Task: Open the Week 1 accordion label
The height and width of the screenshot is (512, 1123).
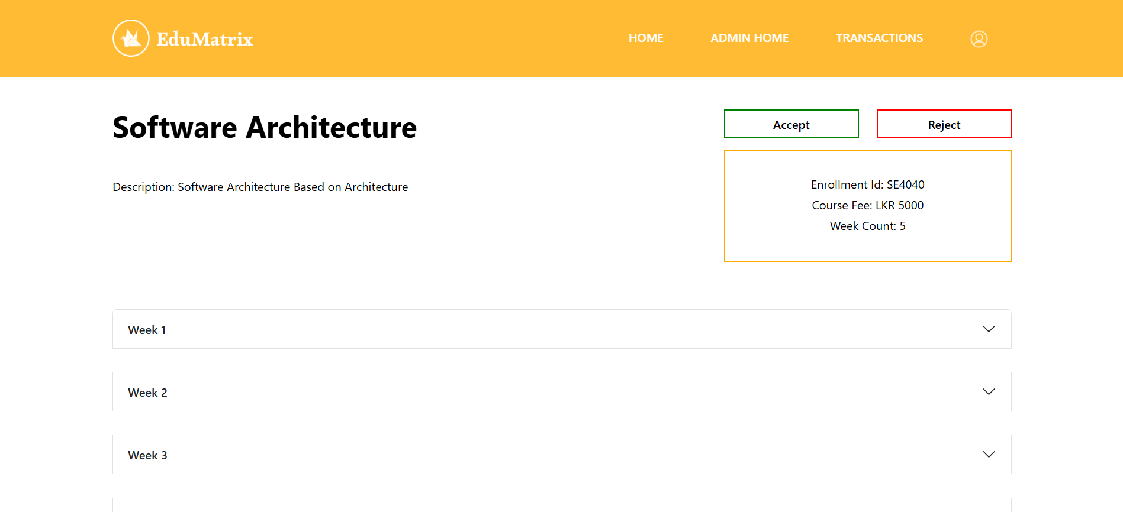Action: [147, 330]
